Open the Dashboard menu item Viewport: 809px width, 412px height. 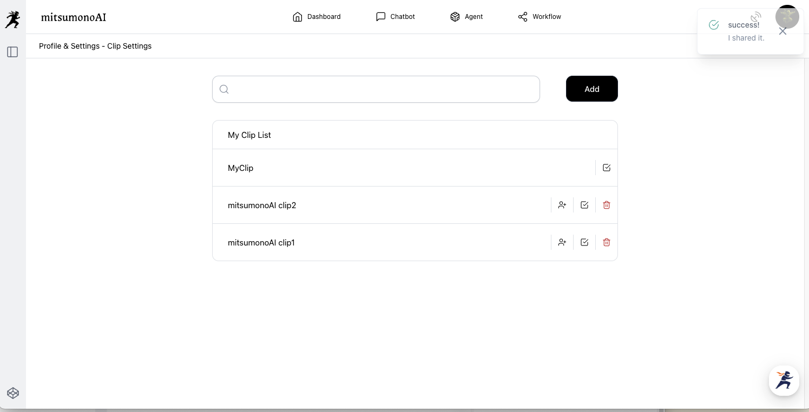317,17
